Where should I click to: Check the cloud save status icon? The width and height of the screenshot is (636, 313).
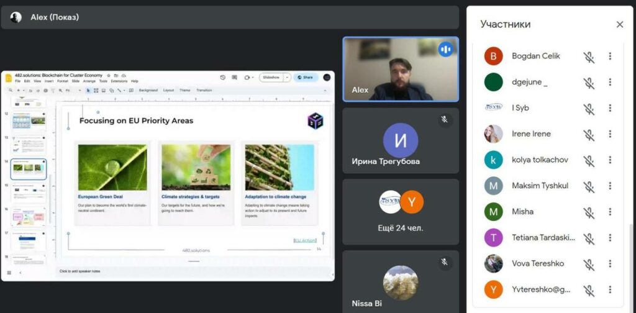[x=124, y=76]
